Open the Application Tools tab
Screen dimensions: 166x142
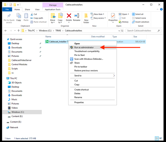click(53, 10)
